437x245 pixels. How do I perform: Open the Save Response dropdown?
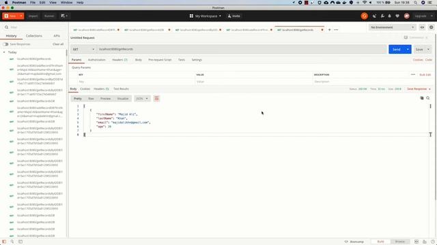point(419,89)
